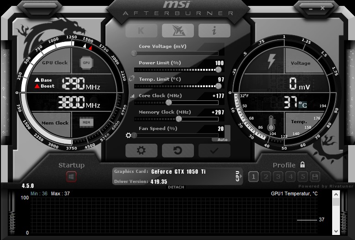Select profile slot 4
The height and width of the screenshot is (240, 355).
click(x=291, y=177)
